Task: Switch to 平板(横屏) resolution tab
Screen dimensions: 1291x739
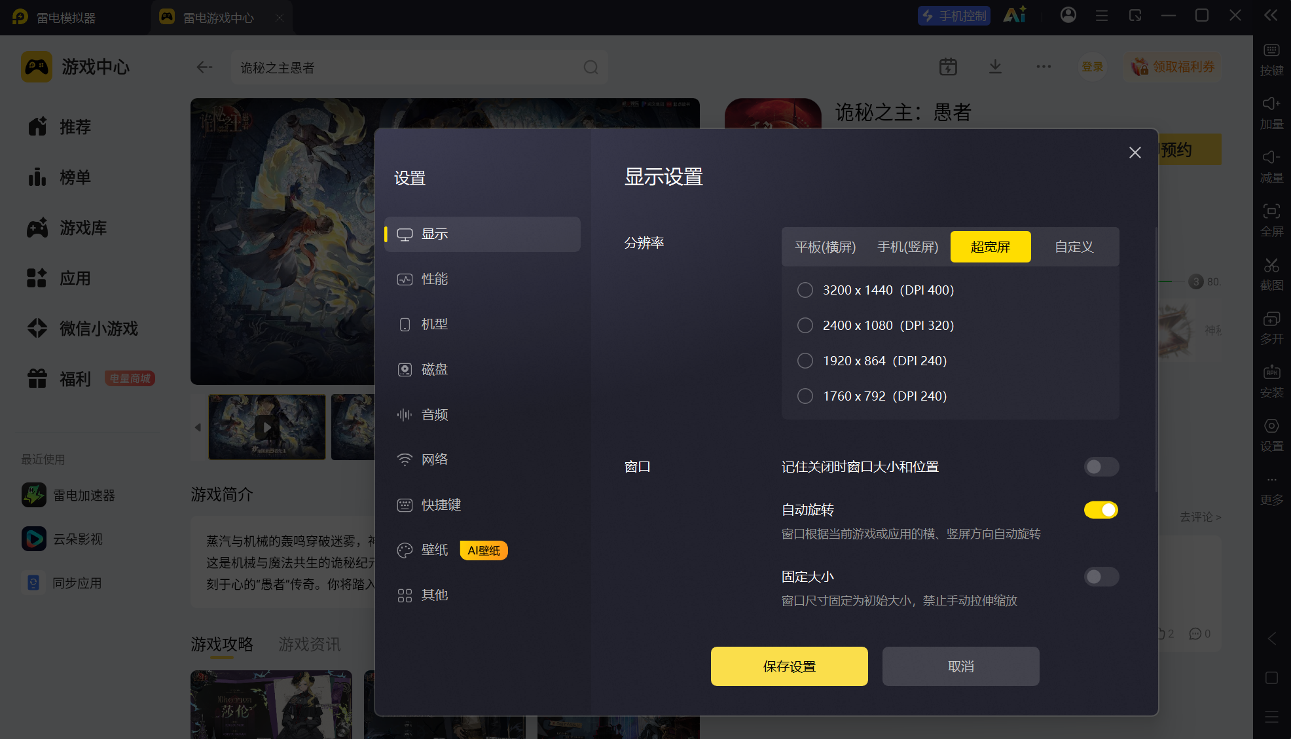Action: coord(825,247)
